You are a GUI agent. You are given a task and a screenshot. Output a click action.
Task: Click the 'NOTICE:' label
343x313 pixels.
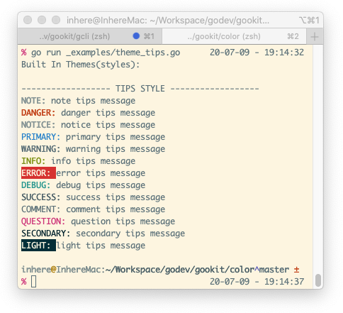pyautogui.click(x=38, y=125)
